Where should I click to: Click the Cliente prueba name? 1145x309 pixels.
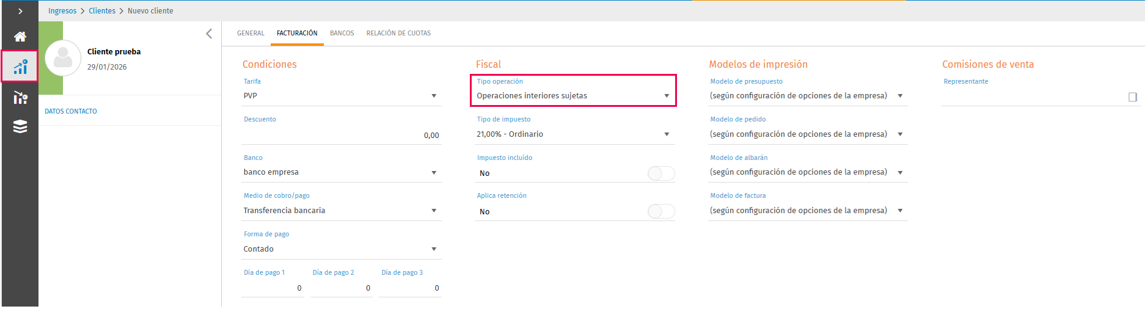114,52
